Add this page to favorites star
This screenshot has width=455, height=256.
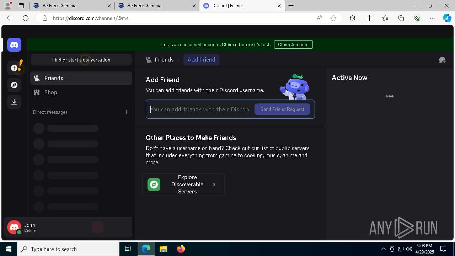click(x=333, y=18)
